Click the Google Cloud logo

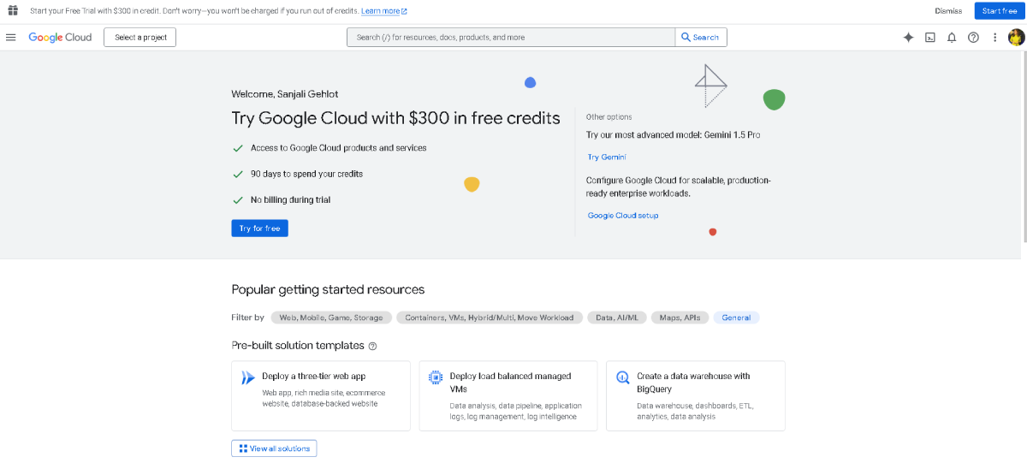[x=60, y=37]
